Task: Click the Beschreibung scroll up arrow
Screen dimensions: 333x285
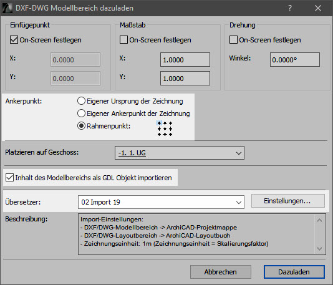Action: tap(319, 220)
